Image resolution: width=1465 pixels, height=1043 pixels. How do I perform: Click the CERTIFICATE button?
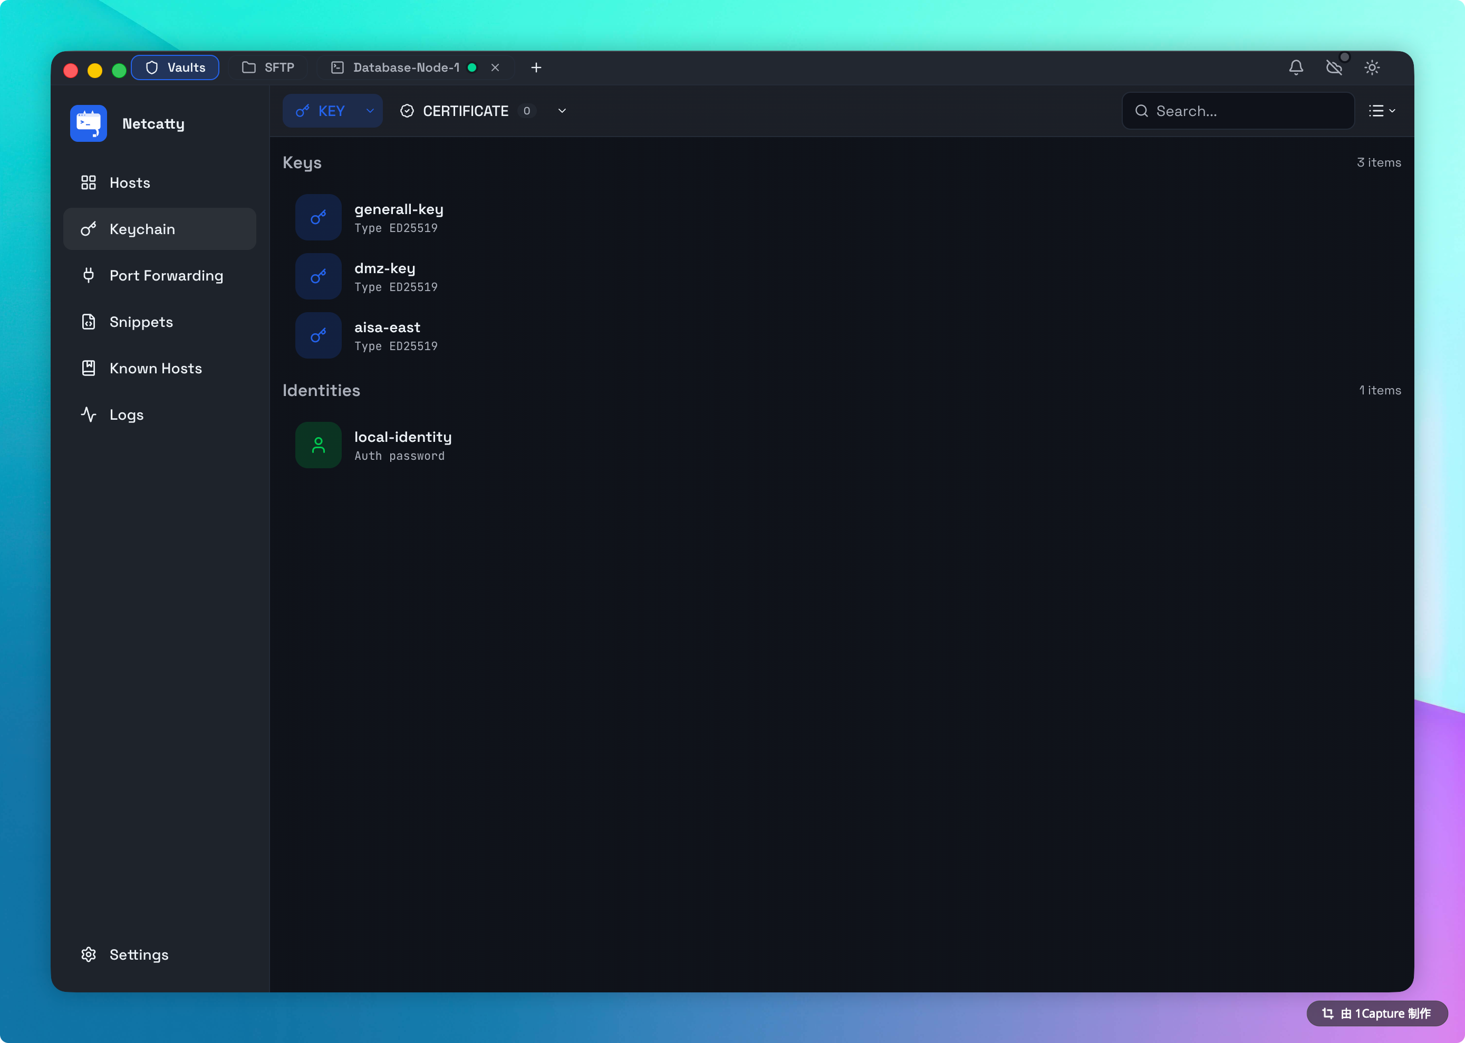coord(465,111)
